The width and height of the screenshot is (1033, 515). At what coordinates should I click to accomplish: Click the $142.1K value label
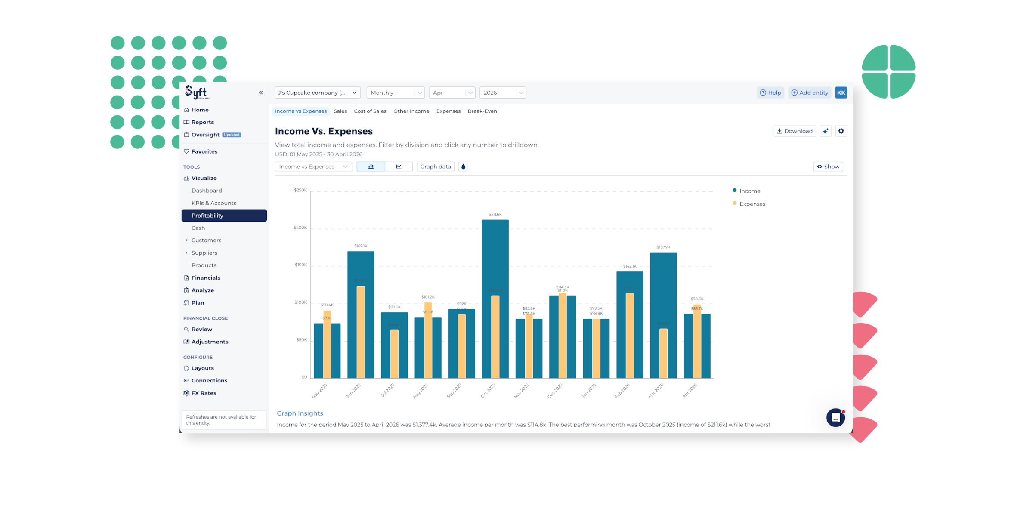630,266
